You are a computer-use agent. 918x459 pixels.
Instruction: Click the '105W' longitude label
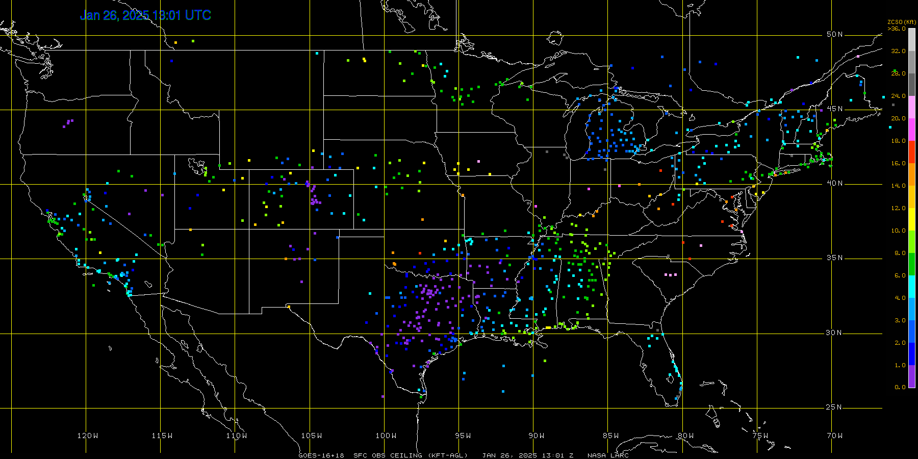(x=311, y=436)
